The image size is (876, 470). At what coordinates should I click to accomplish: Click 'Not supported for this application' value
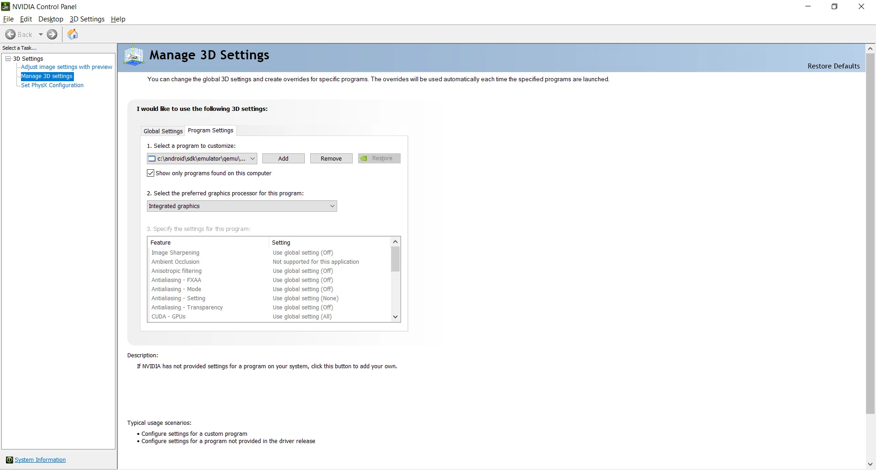pos(316,262)
